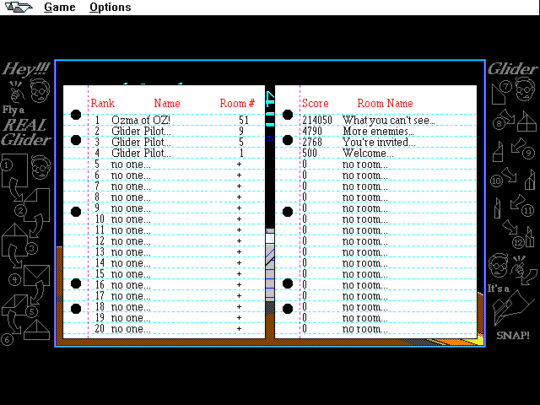Open the Game menu
Viewport: 540px width, 405px height.
tap(60, 8)
